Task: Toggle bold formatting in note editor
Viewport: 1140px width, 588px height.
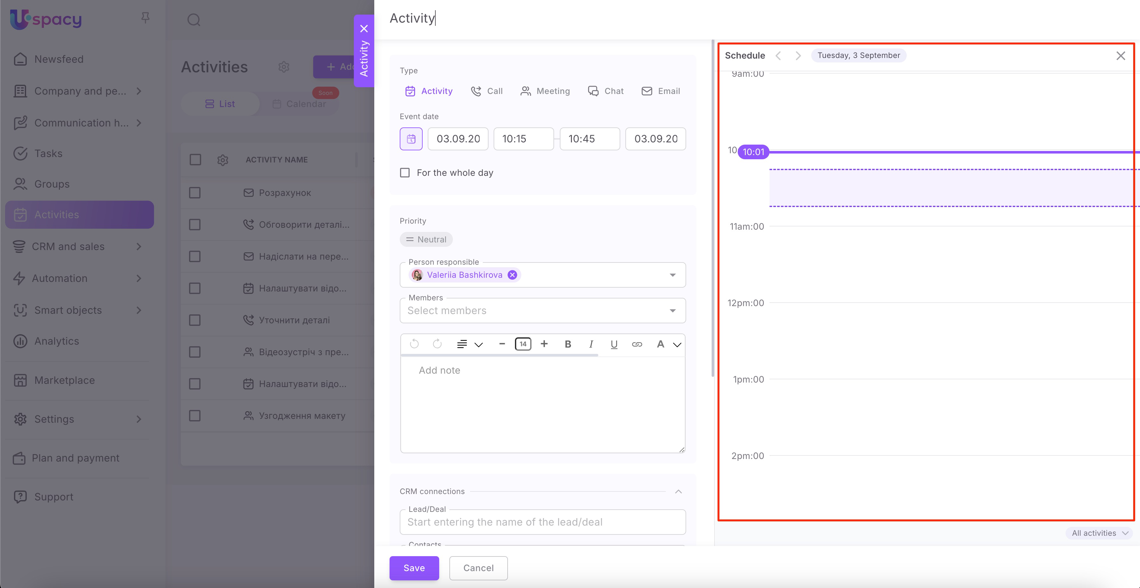Action: point(568,344)
